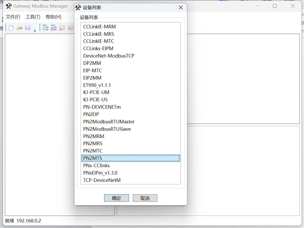Close the 设备列表 dialog

(181, 8)
